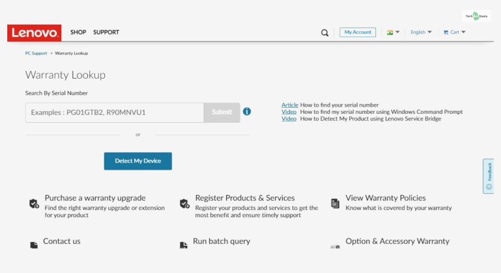Click the Feedback smiley icon
This screenshot has height=273, width=501.
click(x=489, y=187)
